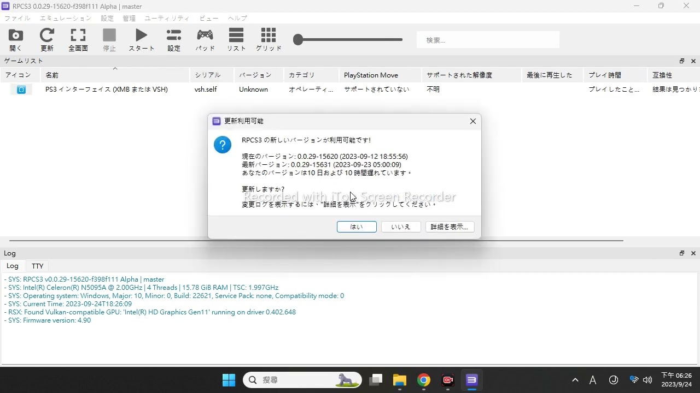Close the 更新利用可能 dialog
This screenshot has height=393, width=700.
click(473, 121)
